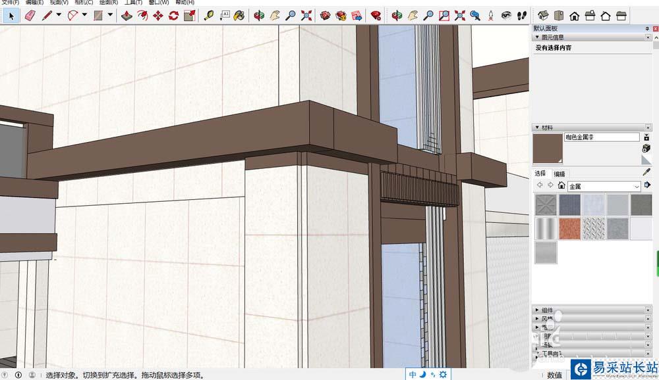Open the 窗口(W) menu
Screen dimensions: 659x380
(x=159, y=2)
